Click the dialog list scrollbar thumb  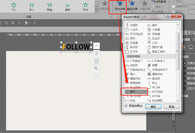click(x=178, y=51)
